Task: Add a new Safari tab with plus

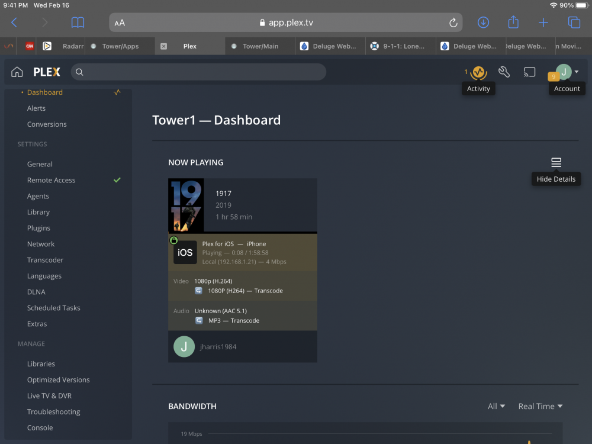Action: pos(543,22)
